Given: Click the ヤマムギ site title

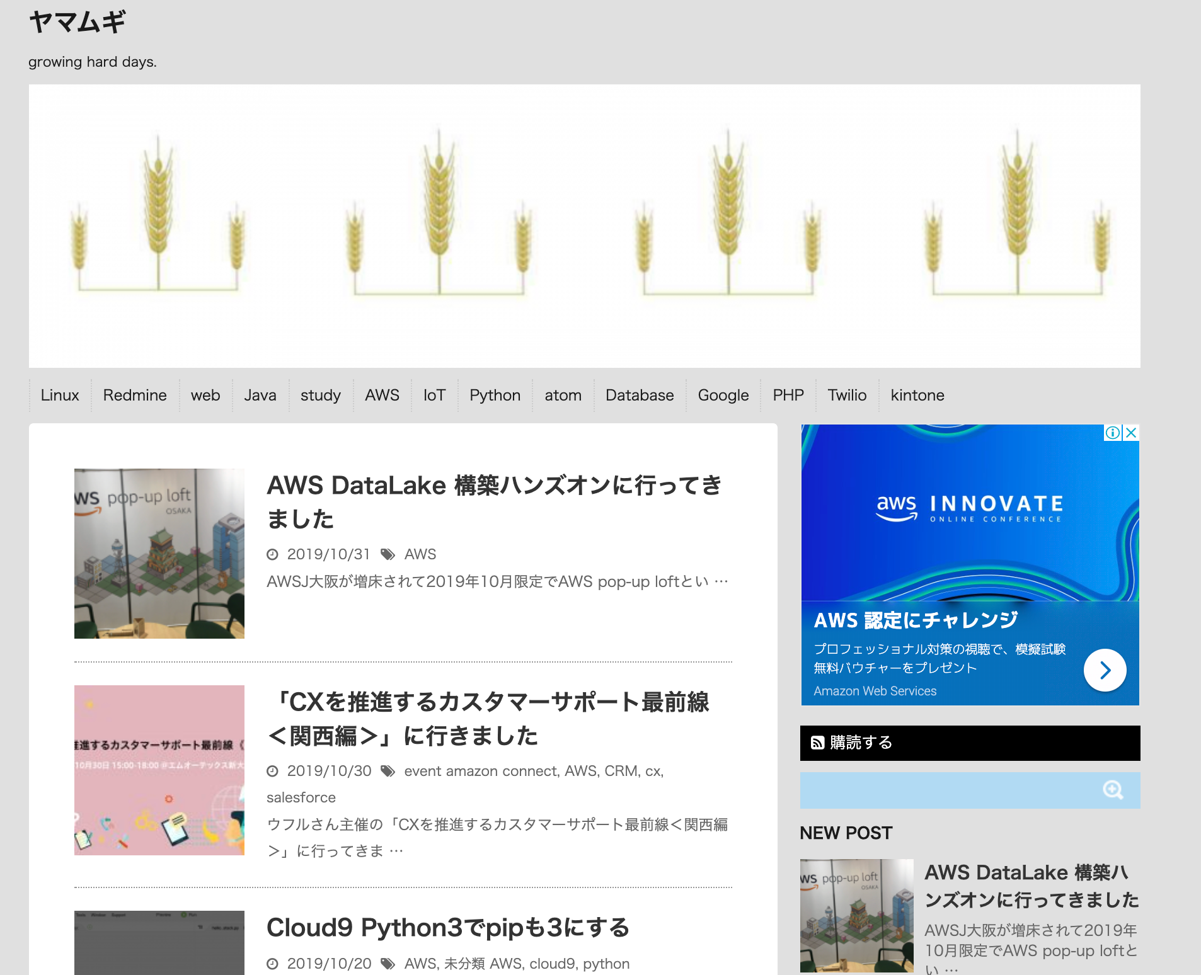Looking at the screenshot, I should [x=78, y=22].
